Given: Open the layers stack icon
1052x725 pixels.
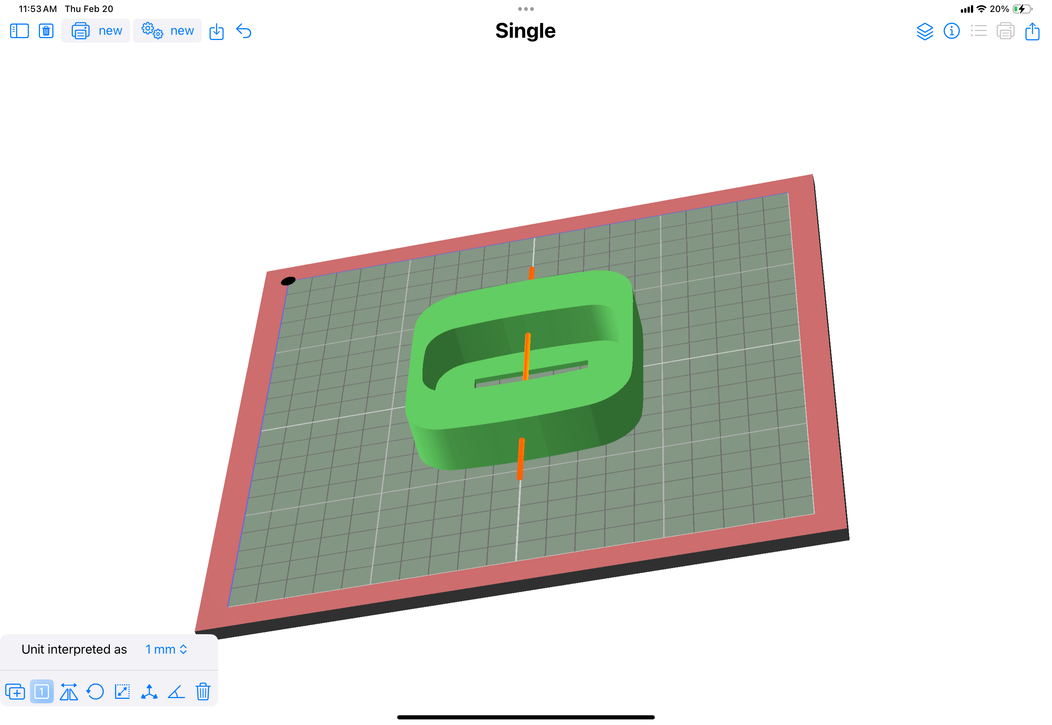Looking at the screenshot, I should click(924, 31).
